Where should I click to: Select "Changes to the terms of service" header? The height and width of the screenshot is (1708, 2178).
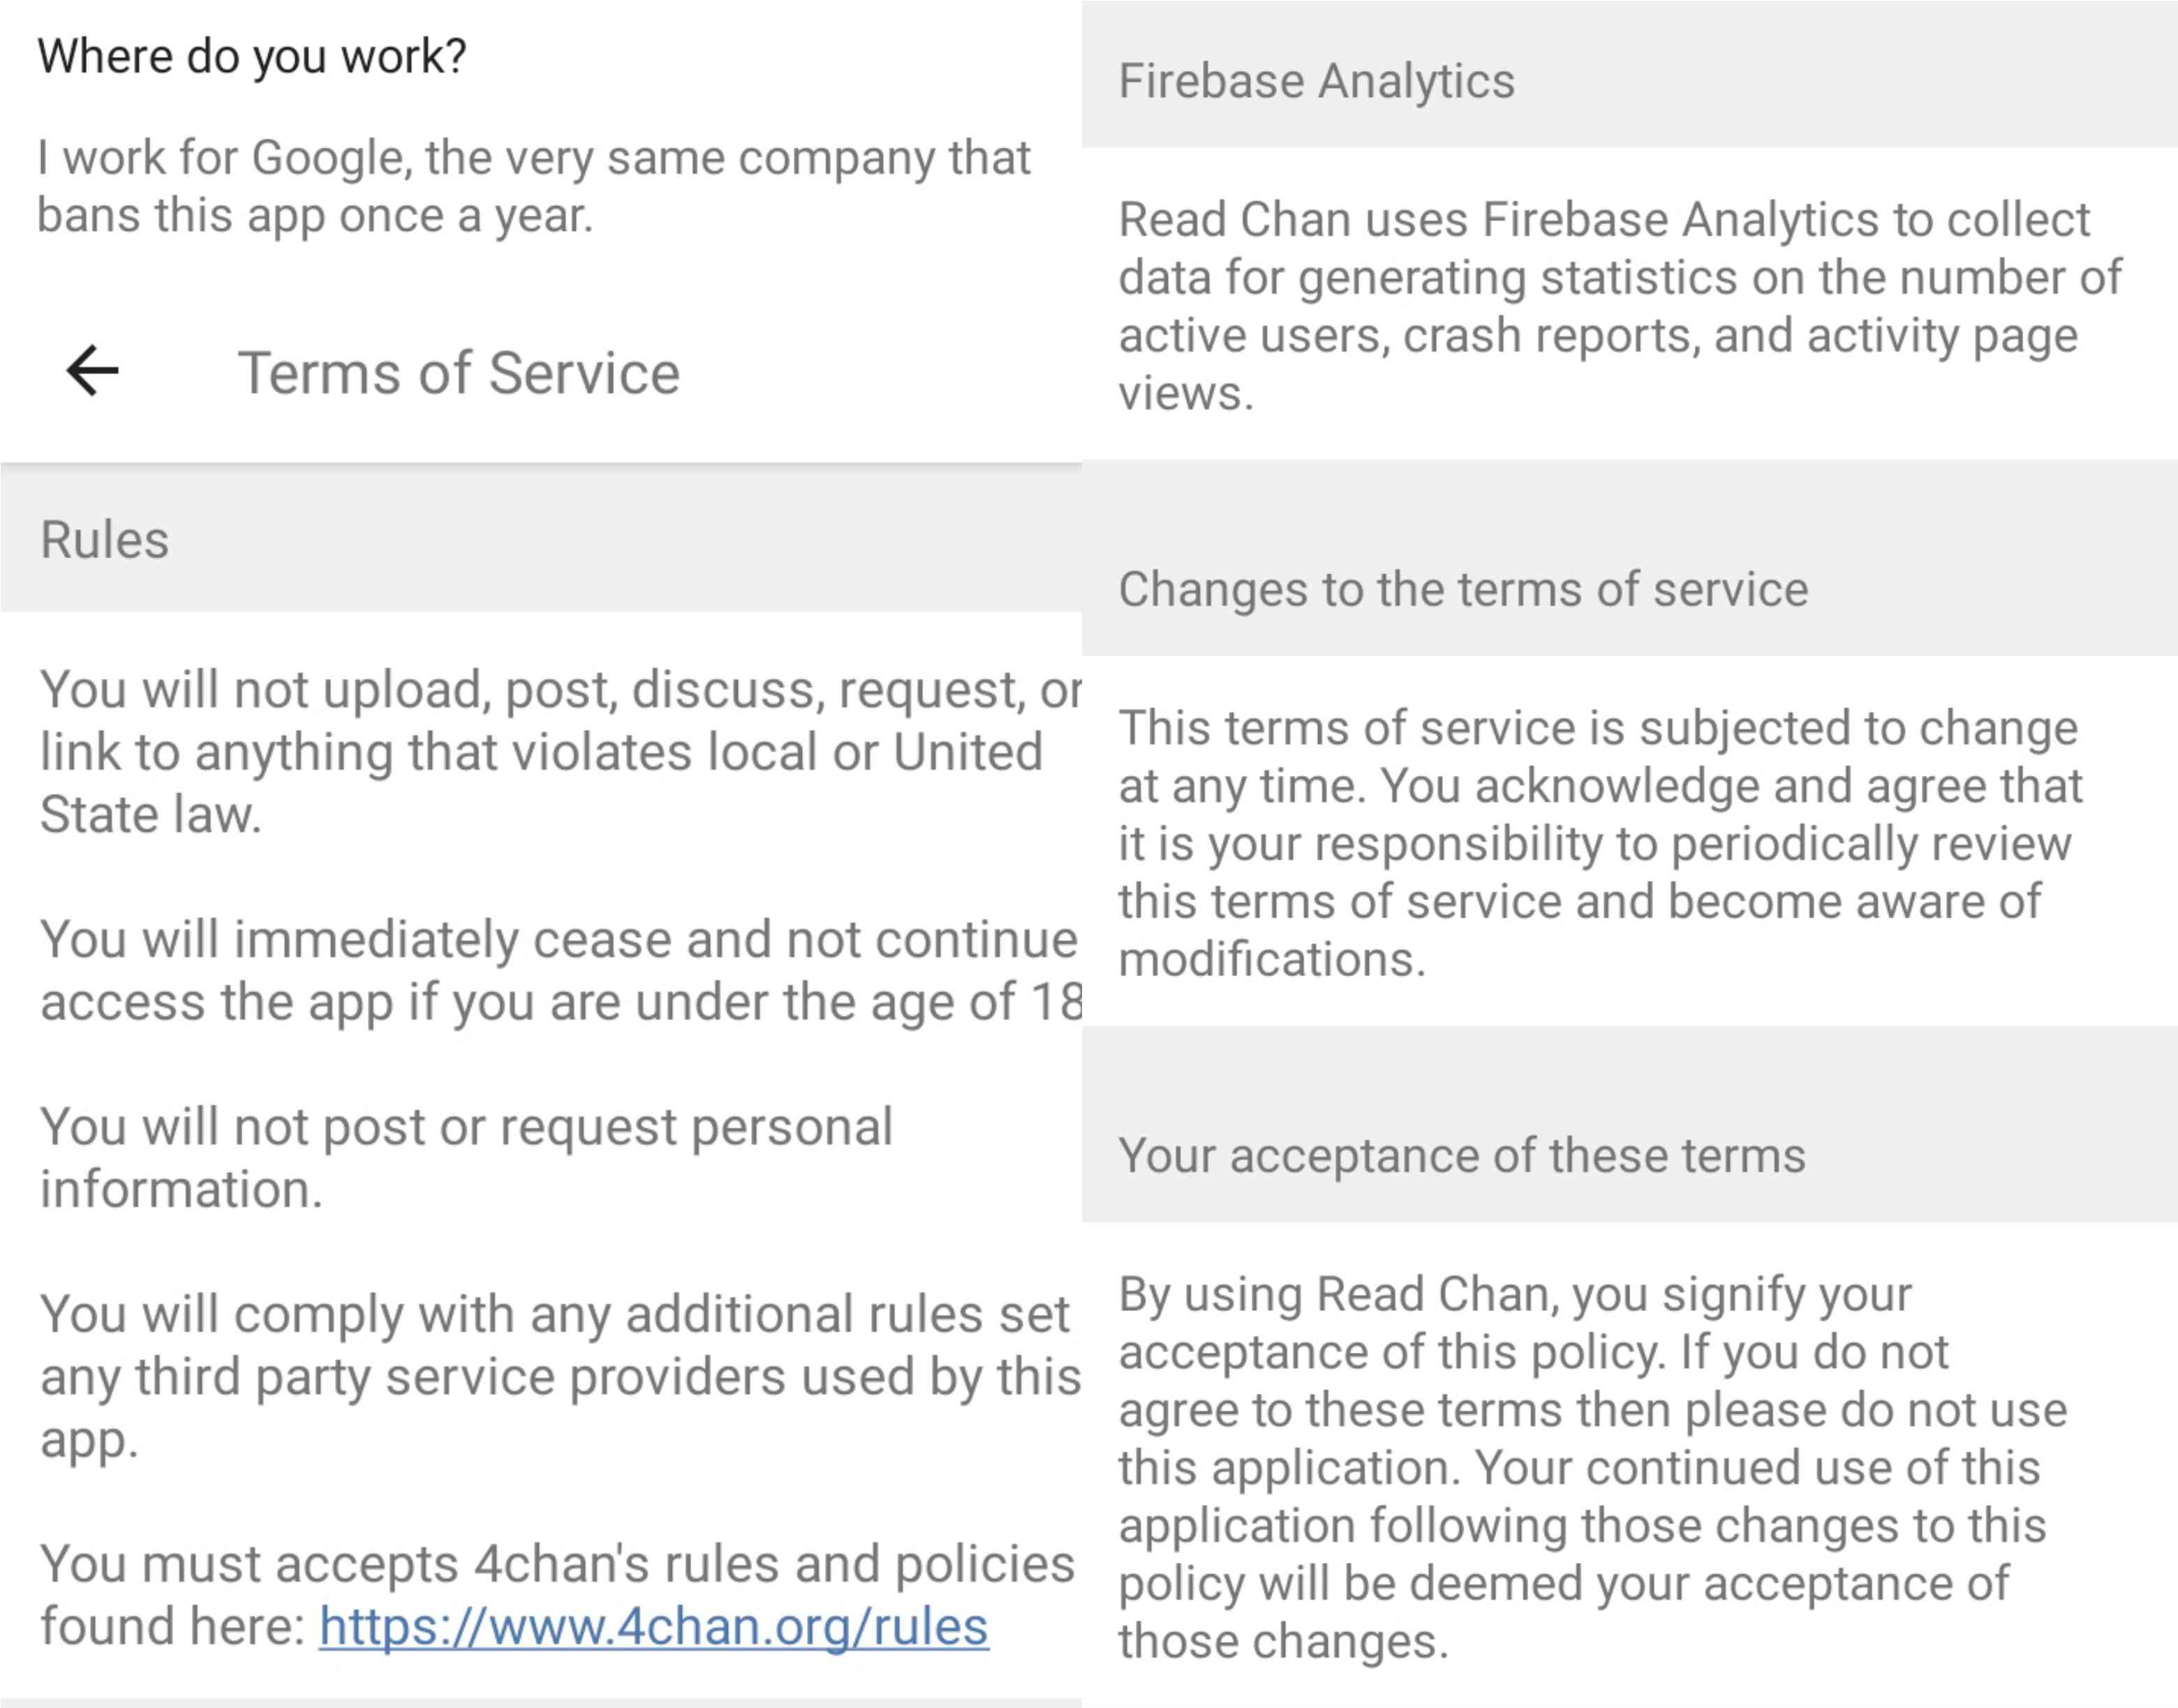[x=1462, y=589]
